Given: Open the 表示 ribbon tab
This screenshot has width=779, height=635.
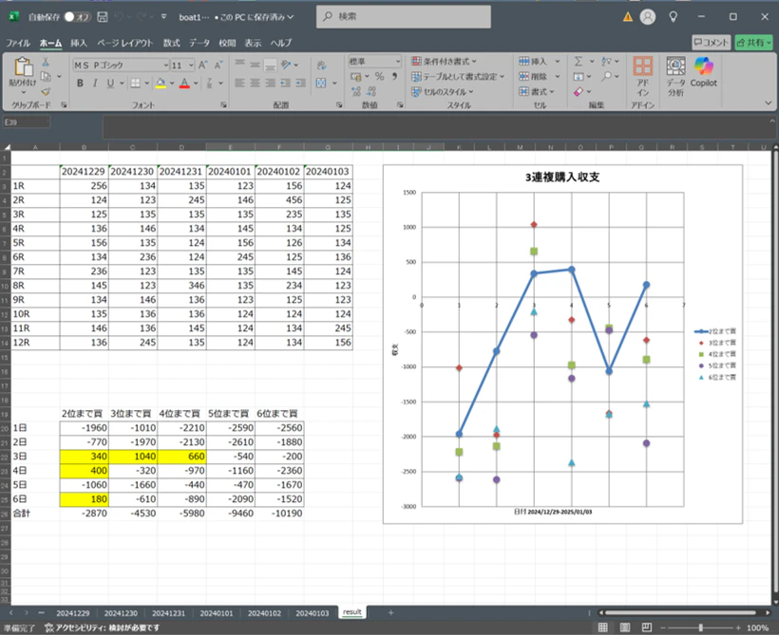Looking at the screenshot, I should coord(253,44).
